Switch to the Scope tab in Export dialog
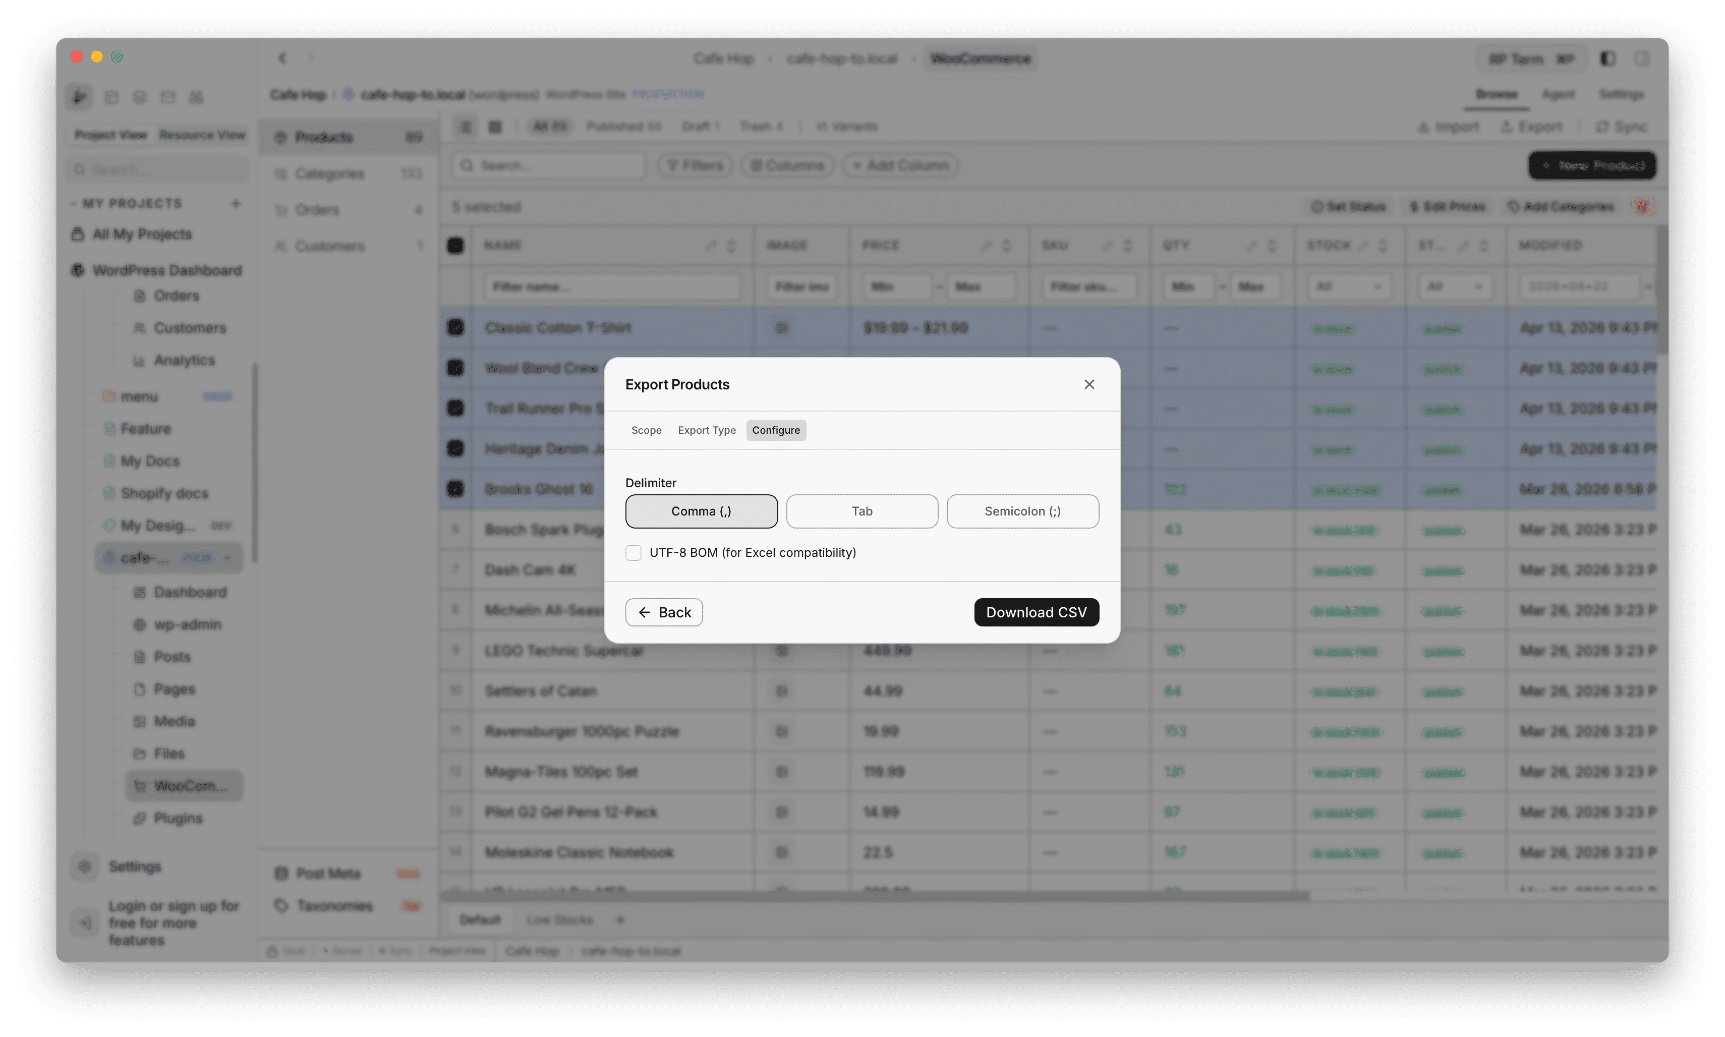The height and width of the screenshot is (1037, 1725). click(646, 430)
